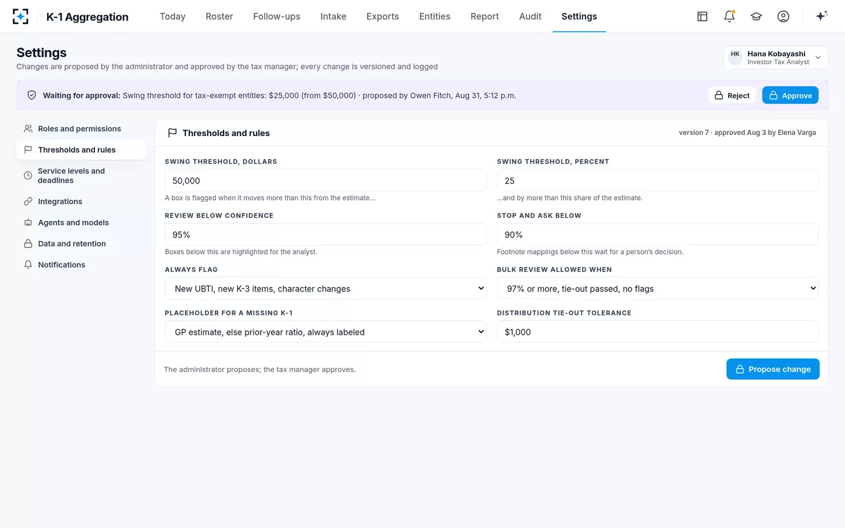This screenshot has height=528, width=845.
Task: Open the table layout icon in header
Action: 702,16
